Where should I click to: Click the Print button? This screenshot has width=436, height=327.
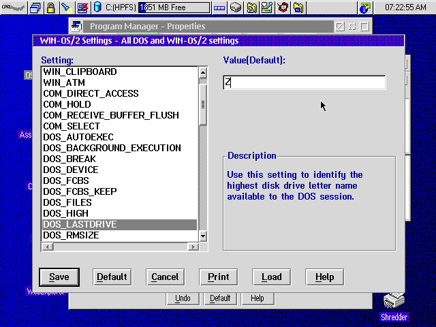pyautogui.click(x=218, y=277)
